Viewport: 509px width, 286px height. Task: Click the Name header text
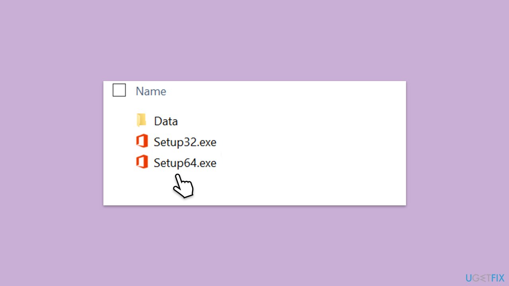[151, 91]
